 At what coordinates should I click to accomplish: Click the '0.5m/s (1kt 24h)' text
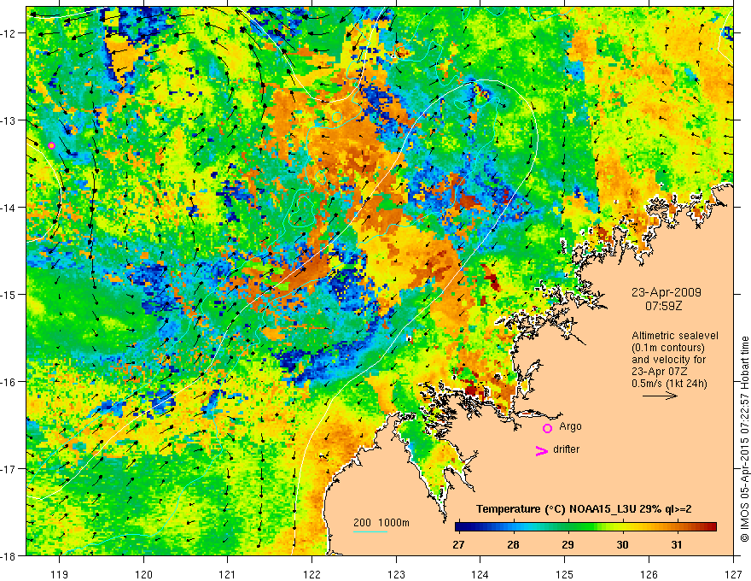click(669, 384)
